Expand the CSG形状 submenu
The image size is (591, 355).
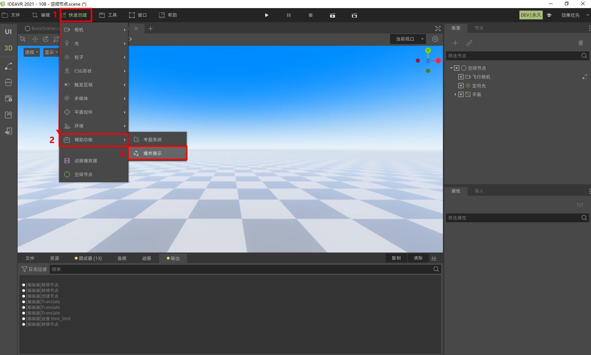click(94, 71)
